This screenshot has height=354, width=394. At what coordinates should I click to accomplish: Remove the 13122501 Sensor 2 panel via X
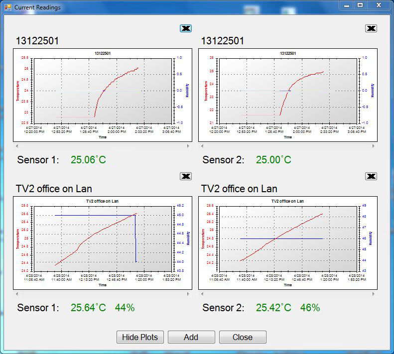371,28
